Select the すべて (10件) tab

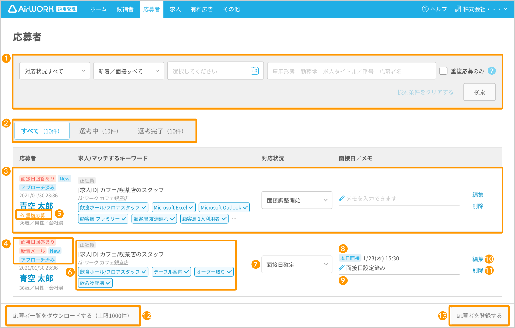(x=42, y=131)
